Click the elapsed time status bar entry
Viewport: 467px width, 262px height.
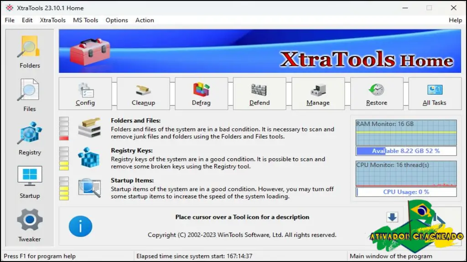coord(194,256)
